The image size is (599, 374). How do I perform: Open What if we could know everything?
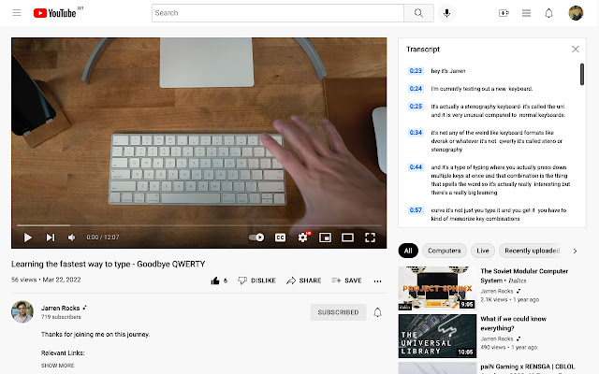click(x=514, y=324)
